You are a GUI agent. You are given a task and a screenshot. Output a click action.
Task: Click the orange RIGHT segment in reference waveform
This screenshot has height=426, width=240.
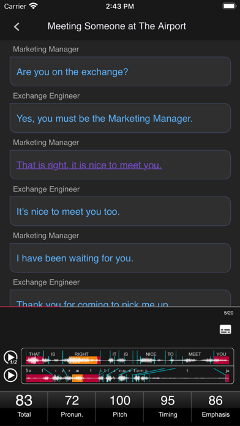84,361
